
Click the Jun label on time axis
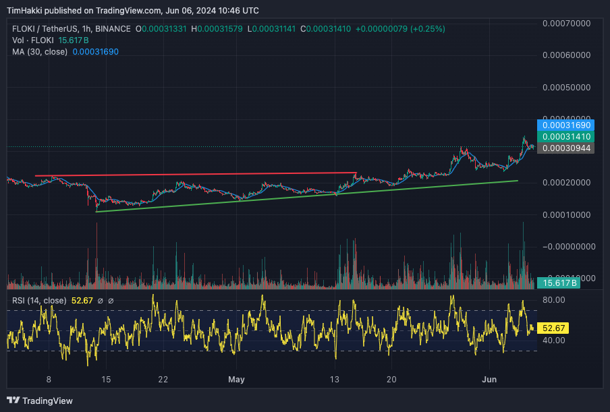pyautogui.click(x=489, y=380)
